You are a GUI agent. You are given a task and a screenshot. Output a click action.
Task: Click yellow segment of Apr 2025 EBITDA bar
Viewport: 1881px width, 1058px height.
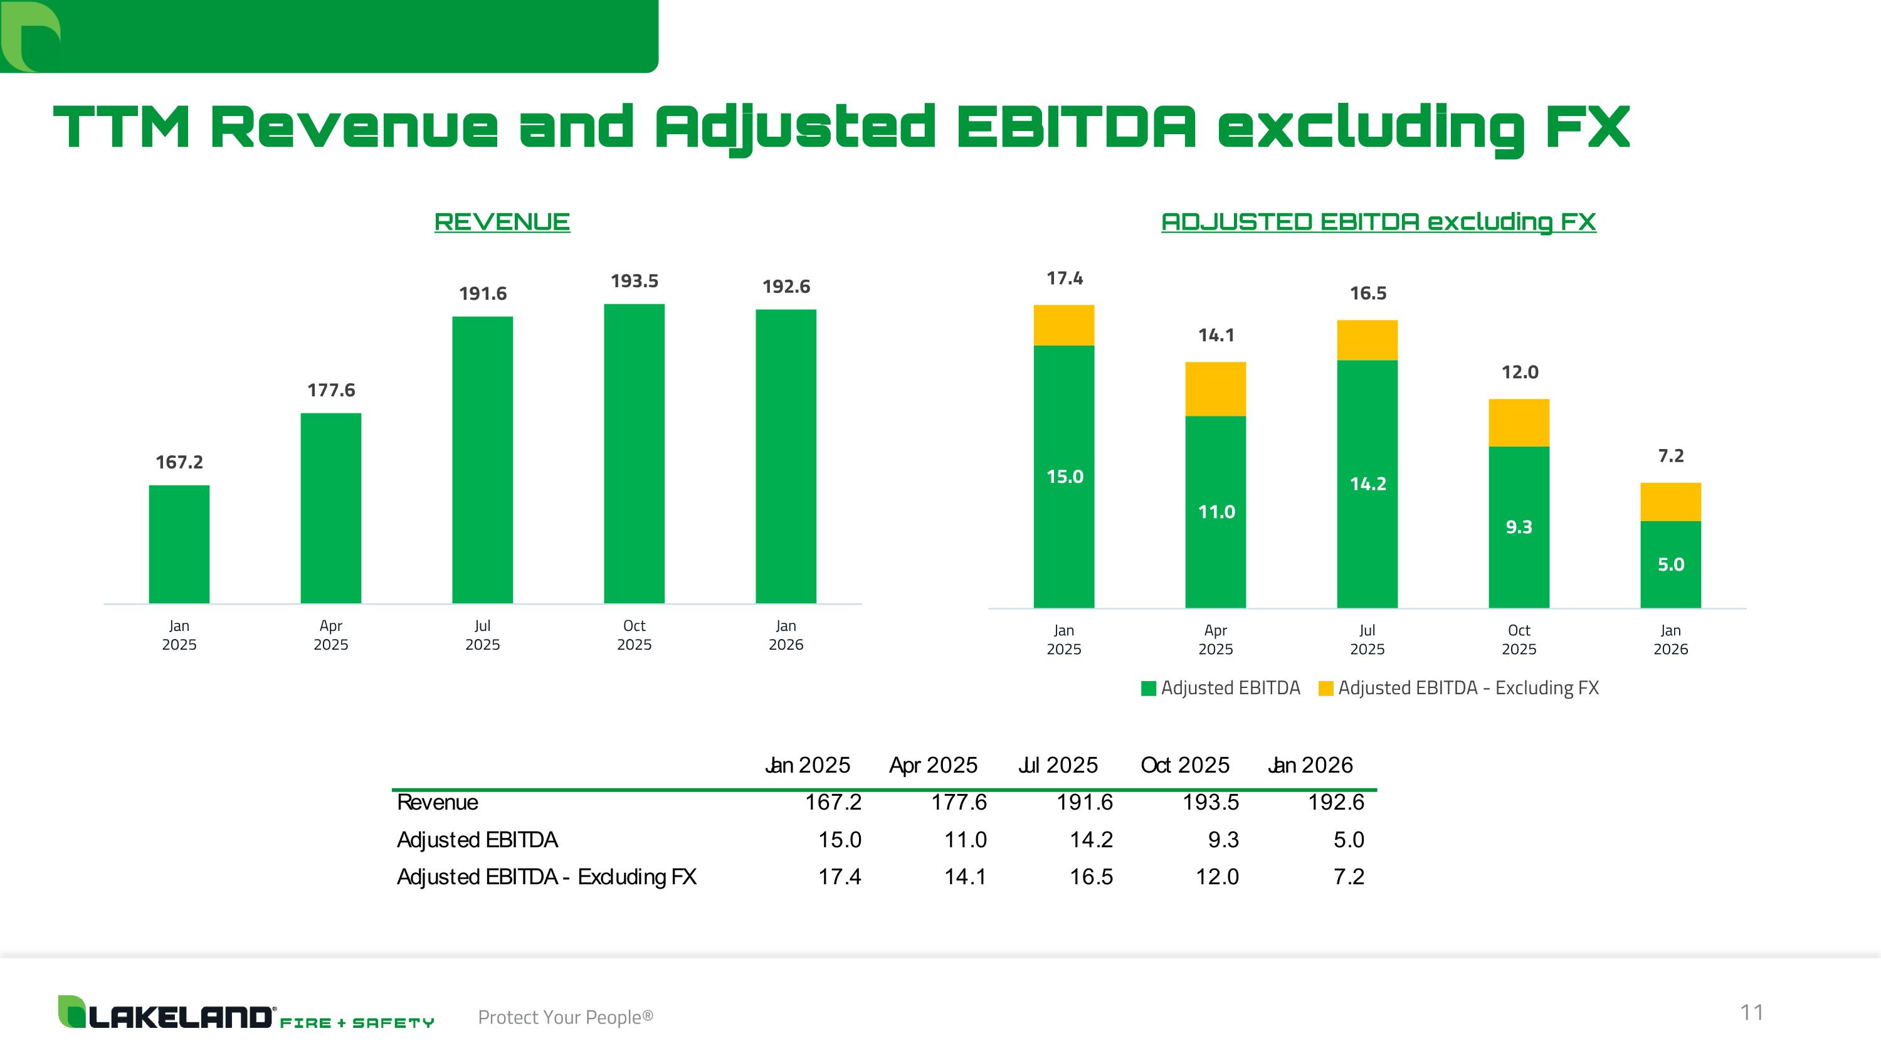coord(1215,389)
